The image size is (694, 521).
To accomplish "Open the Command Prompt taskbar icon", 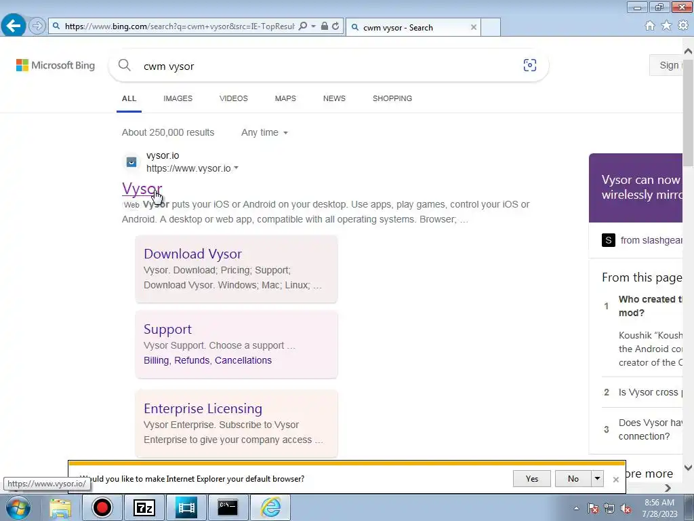I will 228,507.
